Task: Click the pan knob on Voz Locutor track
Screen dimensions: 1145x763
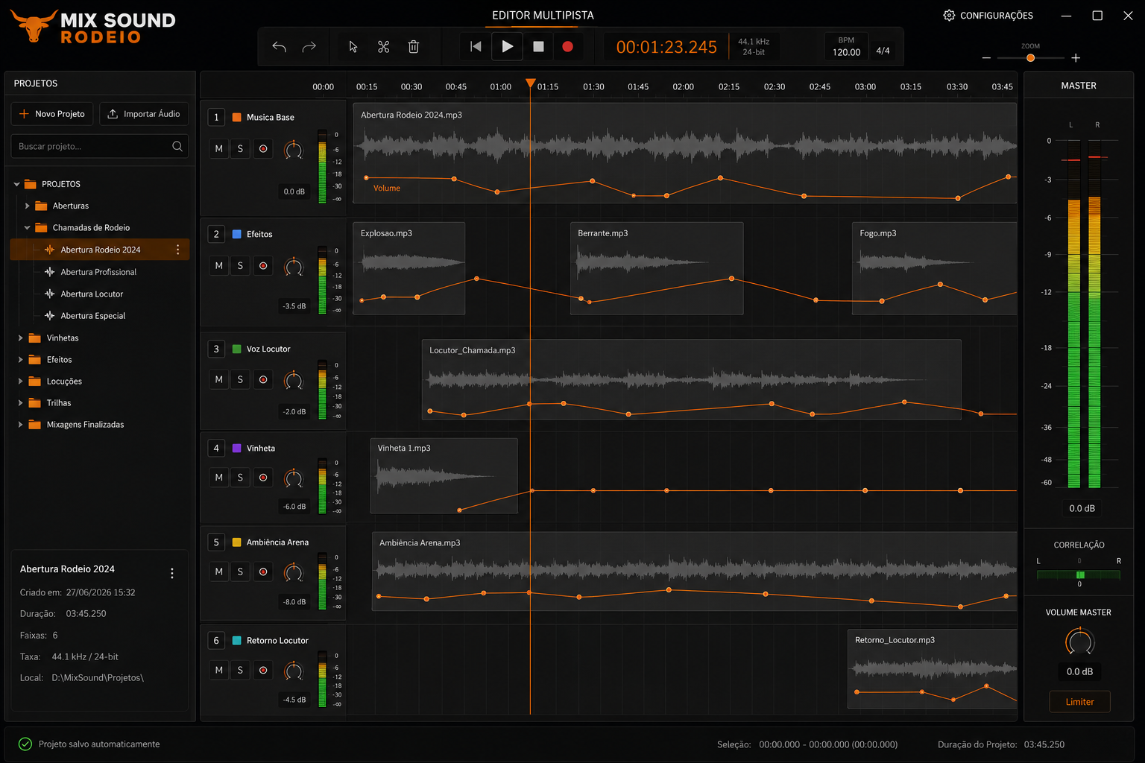Action: (x=294, y=380)
